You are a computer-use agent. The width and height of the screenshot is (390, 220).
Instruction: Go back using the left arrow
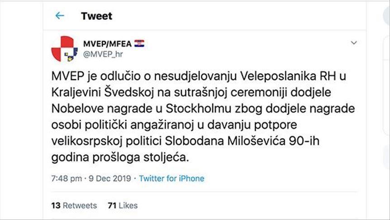[x=59, y=16]
